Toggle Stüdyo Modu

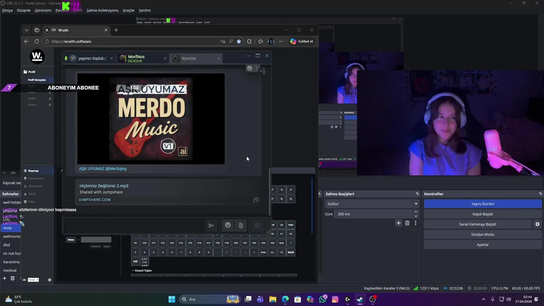(482, 235)
